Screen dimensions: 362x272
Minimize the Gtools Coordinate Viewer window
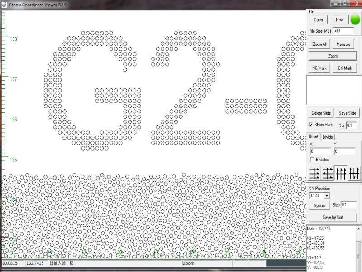coord(336,3)
